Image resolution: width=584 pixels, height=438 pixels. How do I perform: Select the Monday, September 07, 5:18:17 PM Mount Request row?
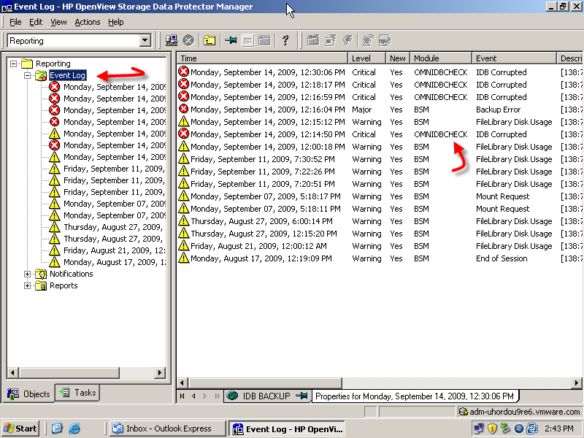(x=379, y=196)
